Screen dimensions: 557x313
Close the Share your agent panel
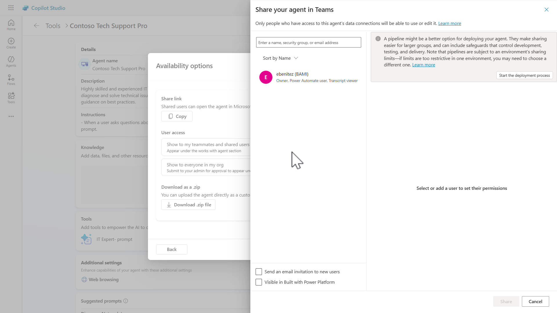(x=546, y=10)
